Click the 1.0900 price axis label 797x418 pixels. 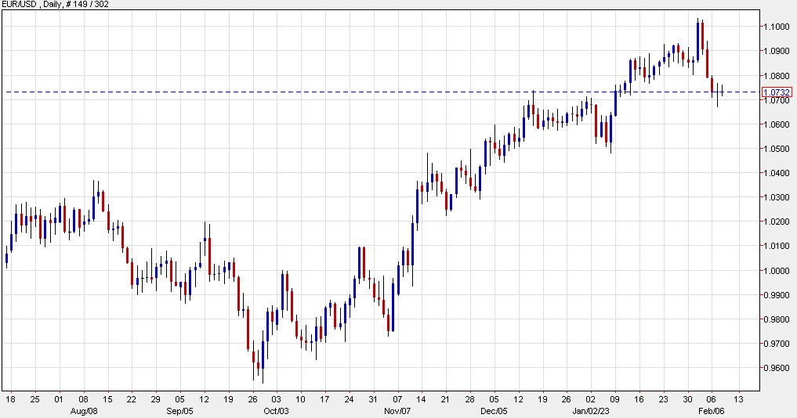pyautogui.click(x=776, y=51)
